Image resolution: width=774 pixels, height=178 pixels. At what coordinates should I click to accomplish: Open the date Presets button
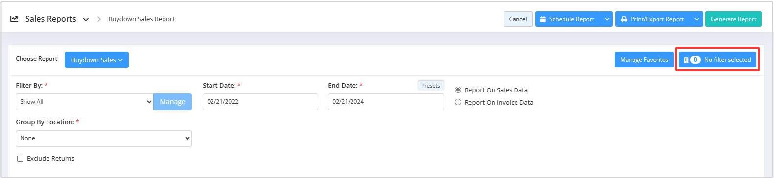point(431,86)
